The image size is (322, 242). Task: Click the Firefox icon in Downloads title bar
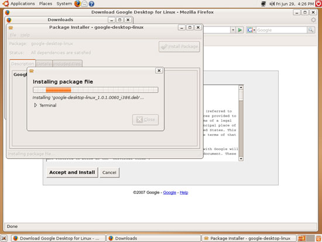point(9,20)
